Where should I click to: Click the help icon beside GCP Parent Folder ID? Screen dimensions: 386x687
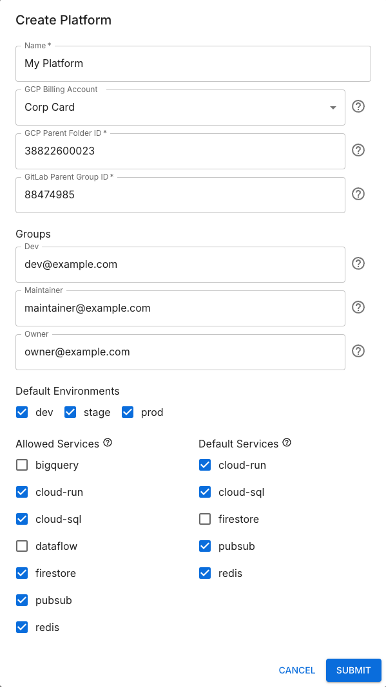[x=358, y=150]
